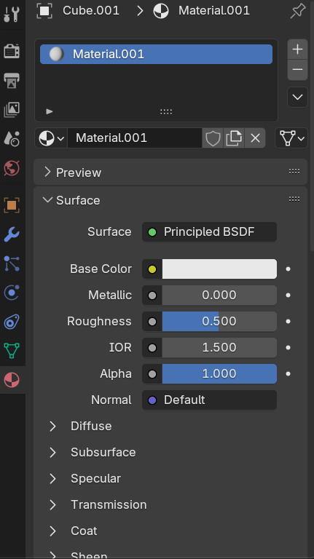Click the Metallic socket icon
The image size is (314, 559).
pos(152,296)
